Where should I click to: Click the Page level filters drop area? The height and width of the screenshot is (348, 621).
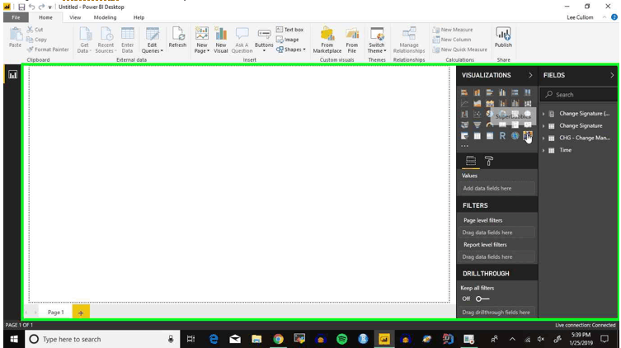click(x=497, y=233)
